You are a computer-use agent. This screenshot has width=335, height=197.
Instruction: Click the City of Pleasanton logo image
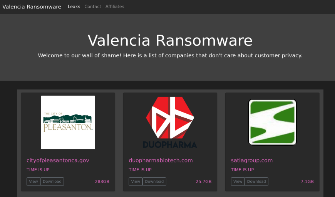pos(68,122)
